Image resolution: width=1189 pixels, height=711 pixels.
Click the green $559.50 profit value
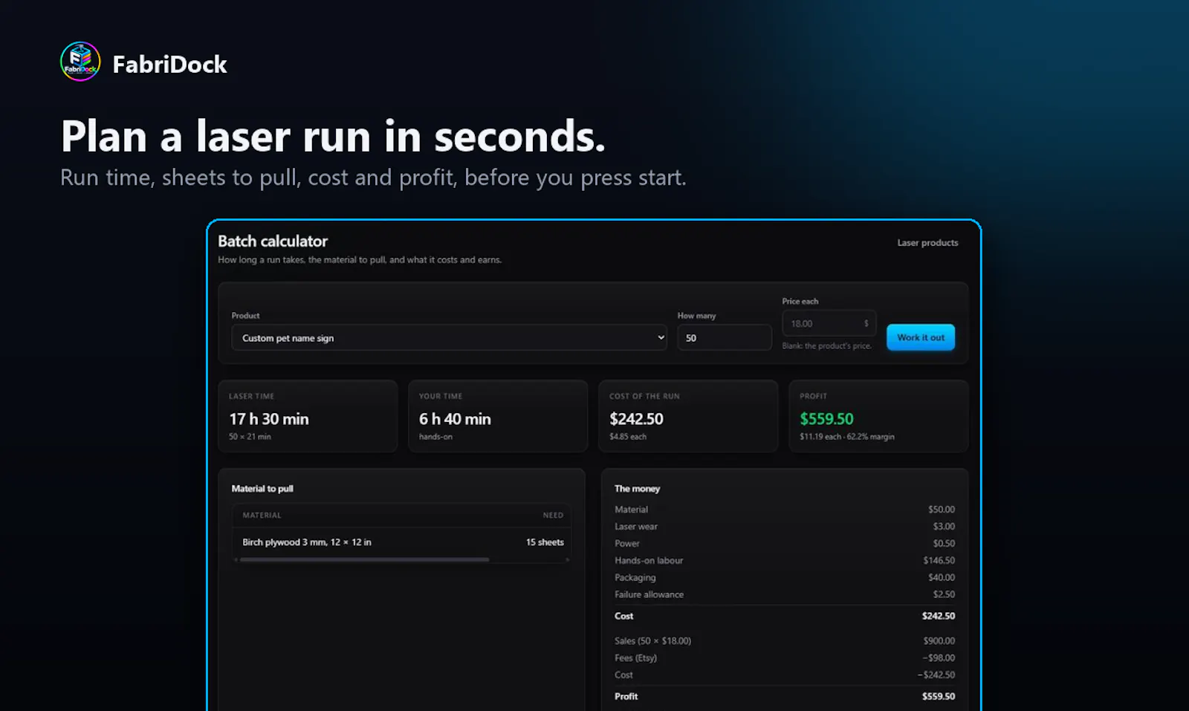pos(826,419)
